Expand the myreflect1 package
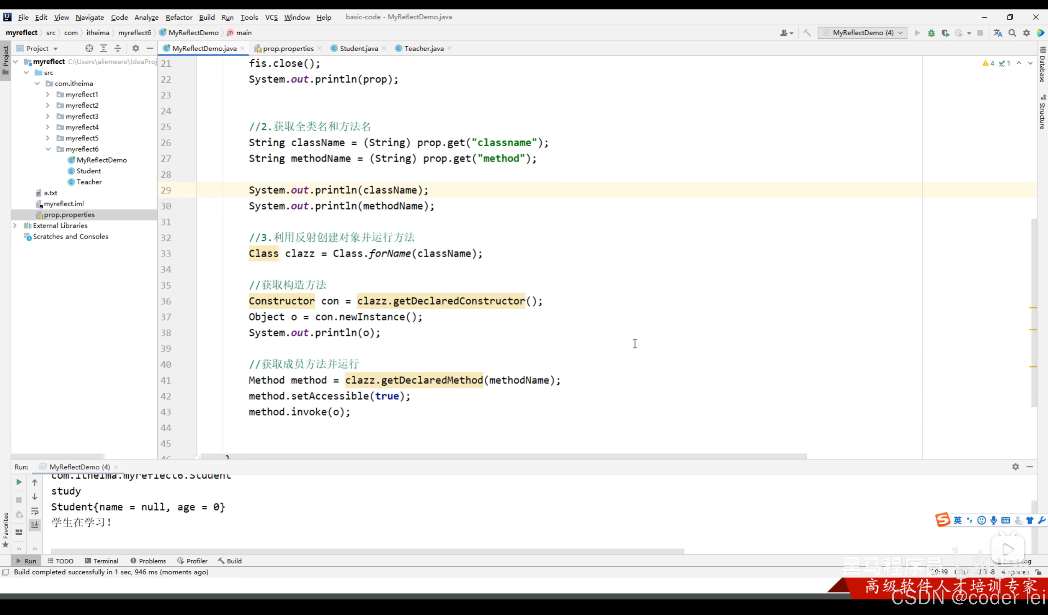 48,94
